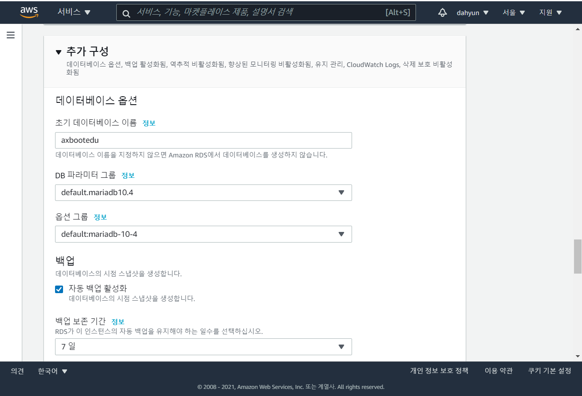
Task: Click the search magnifier icon
Action: (127, 13)
